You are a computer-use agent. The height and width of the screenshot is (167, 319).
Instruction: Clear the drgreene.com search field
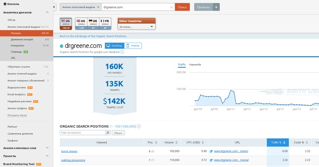click(171, 7)
